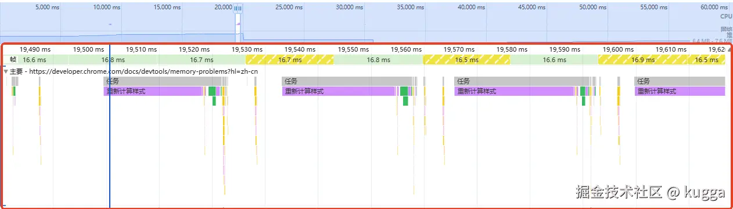Click the CPU label in overview

click(x=725, y=17)
